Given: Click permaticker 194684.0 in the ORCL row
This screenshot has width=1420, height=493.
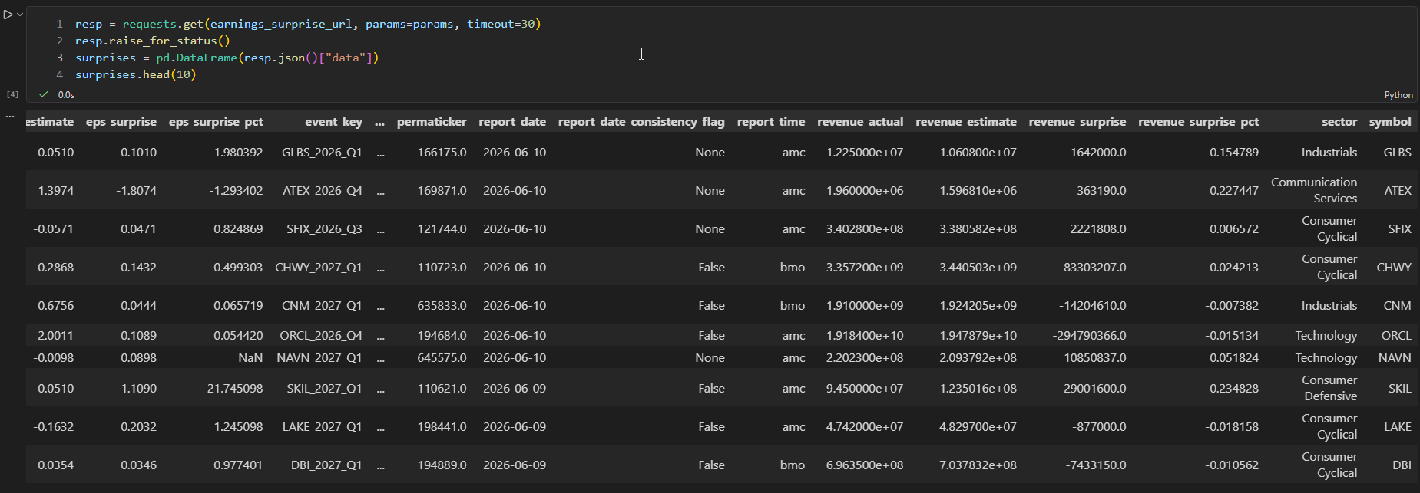Looking at the screenshot, I should tap(442, 336).
